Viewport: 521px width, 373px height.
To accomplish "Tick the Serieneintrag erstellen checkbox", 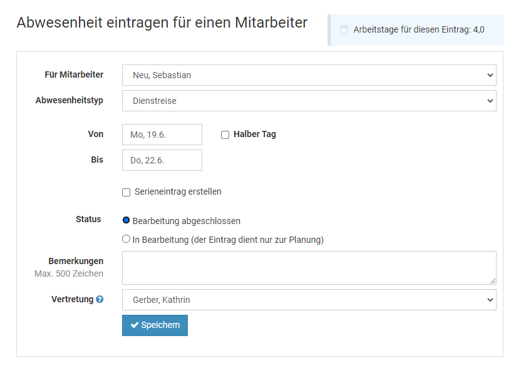I will pos(126,192).
